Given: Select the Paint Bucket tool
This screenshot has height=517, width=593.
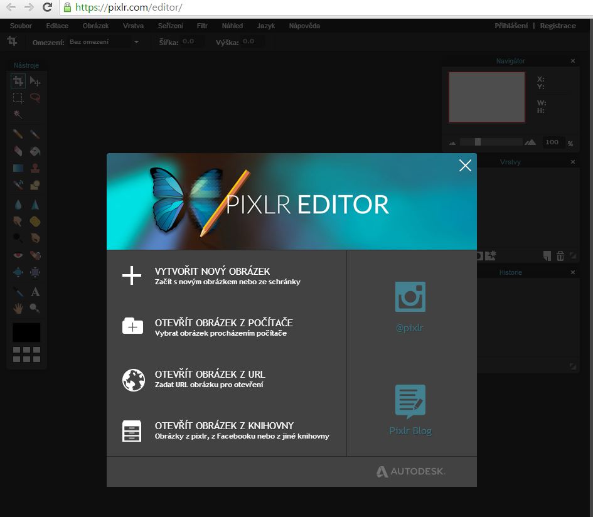Looking at the screenshot, I should click(35, 151).
